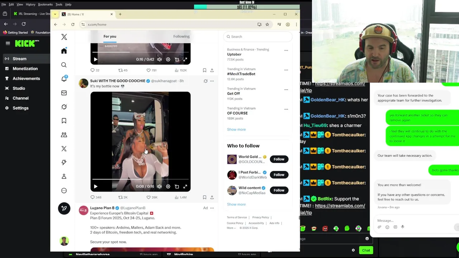The width and height of the screenshot is (459, 258).
Task: Bookmark the top post with 32 replies
Action: [x=204, y=70]
